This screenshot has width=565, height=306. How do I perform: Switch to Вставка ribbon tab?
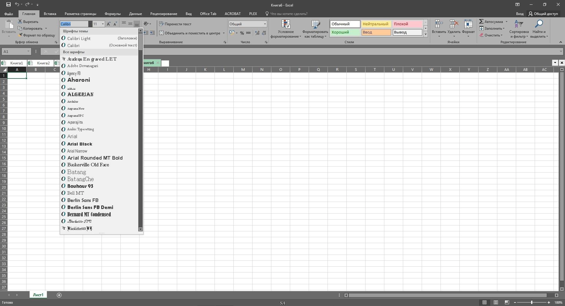point(50,14)
